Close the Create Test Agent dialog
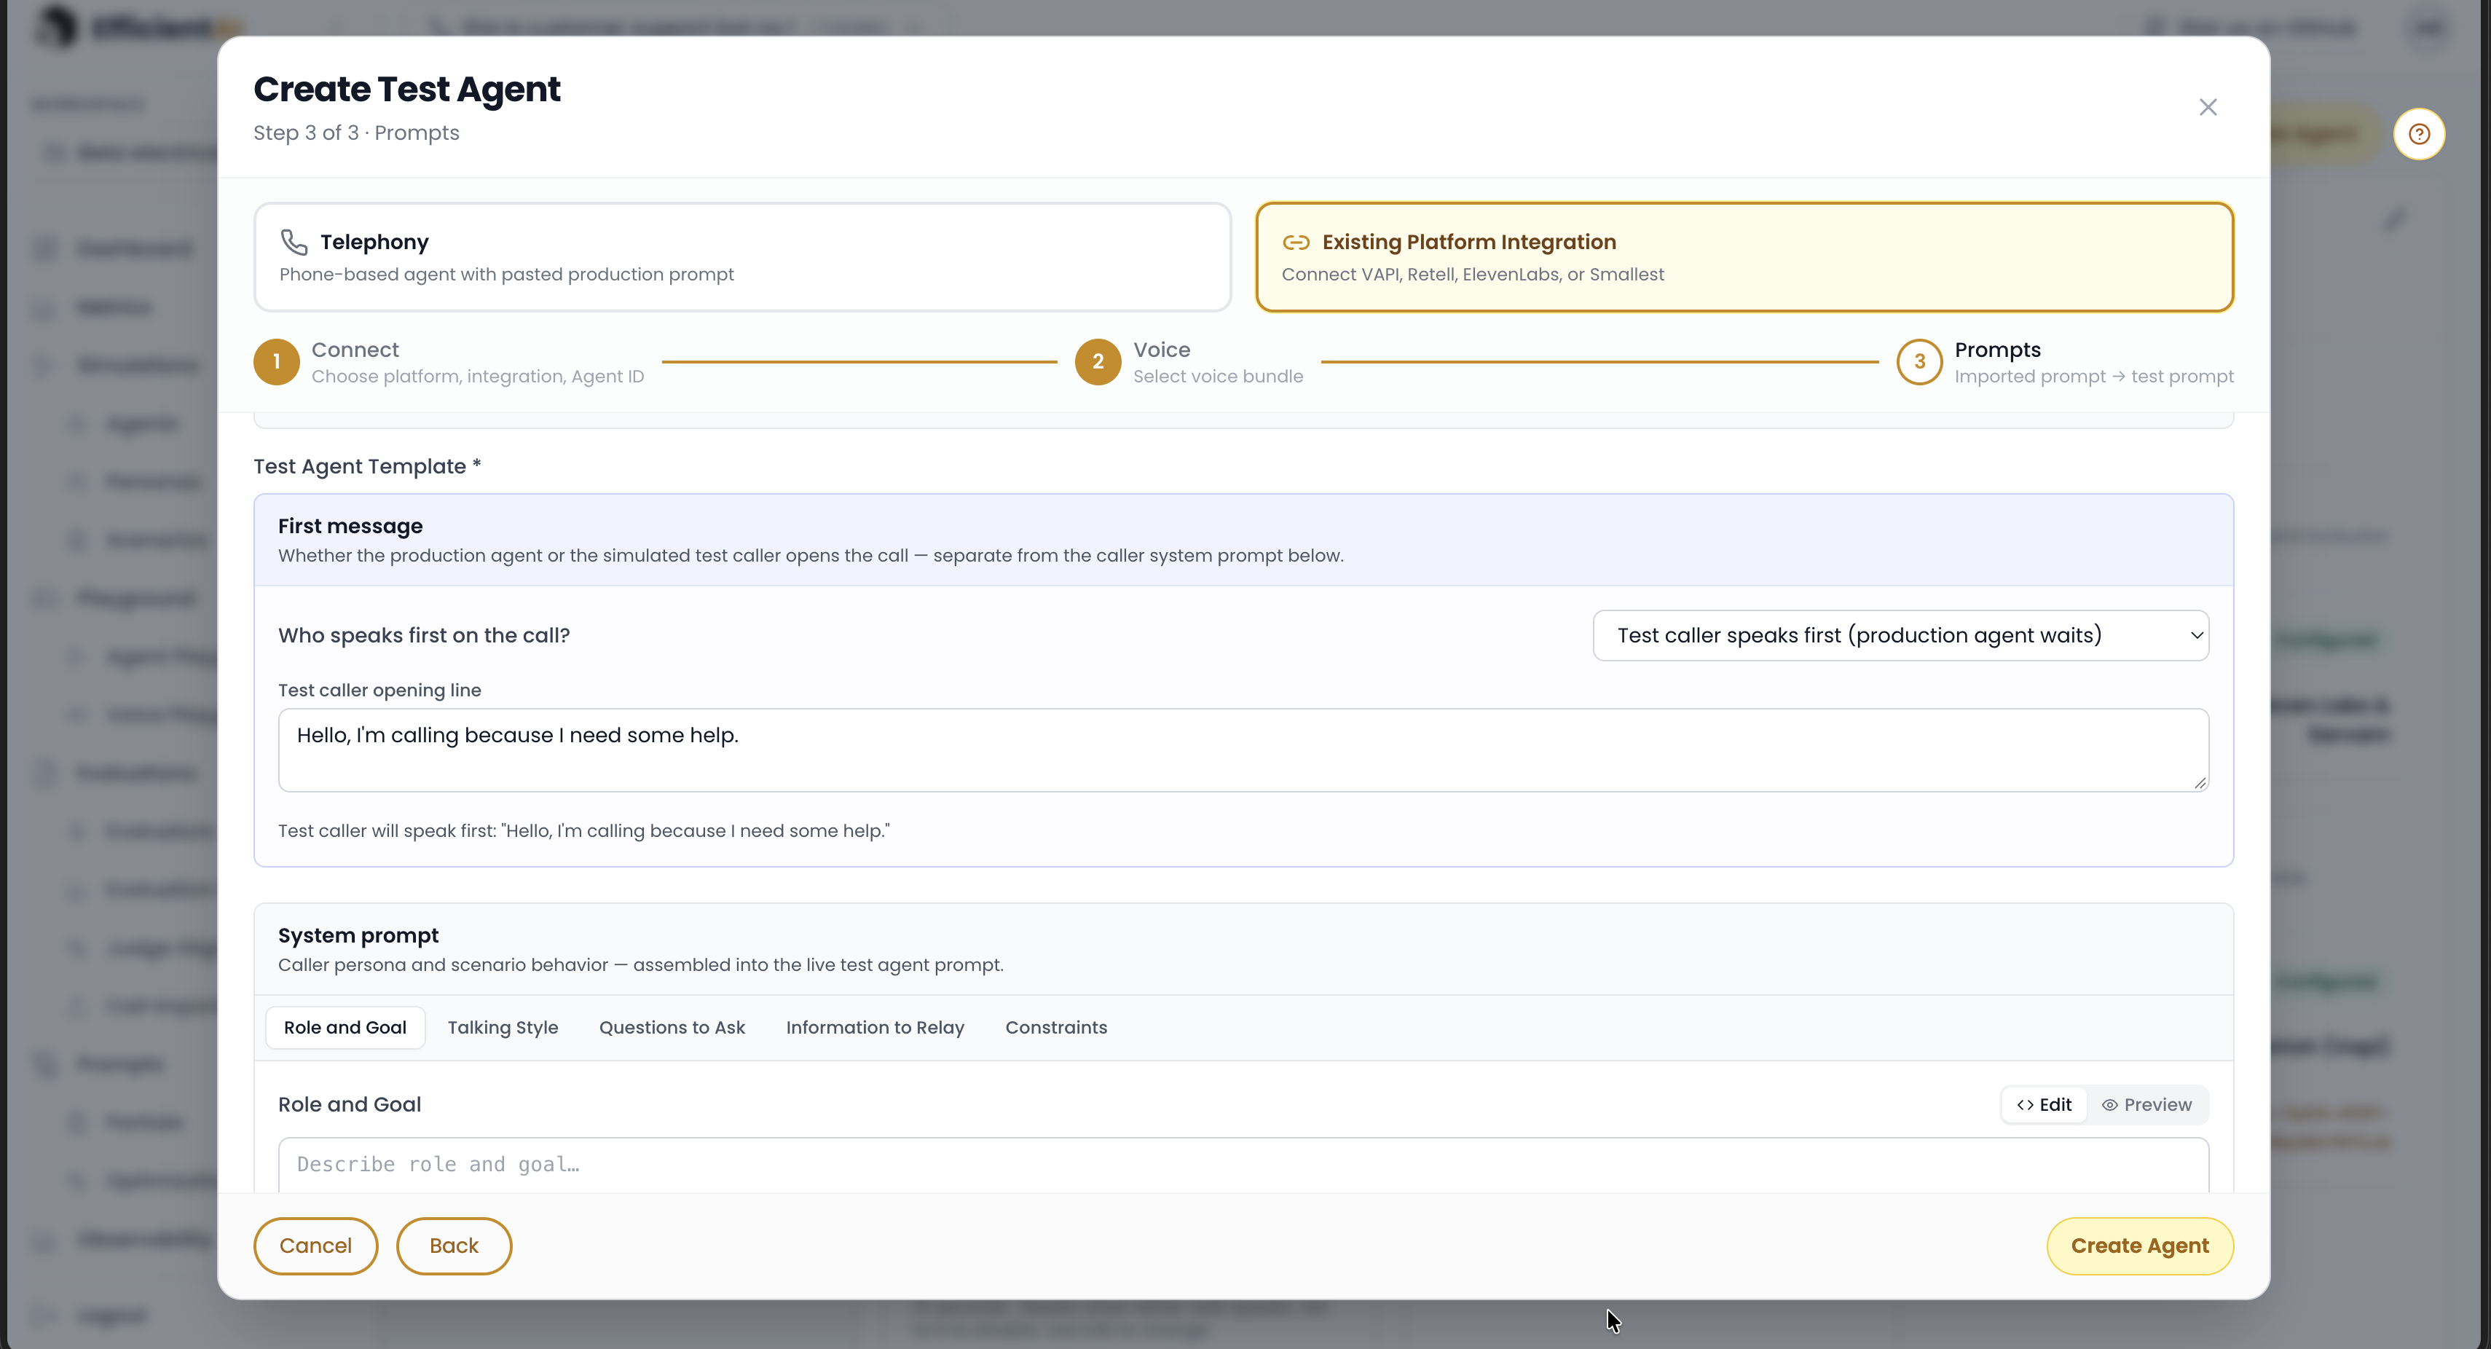2491x1349 pixels. (2208, 107)
